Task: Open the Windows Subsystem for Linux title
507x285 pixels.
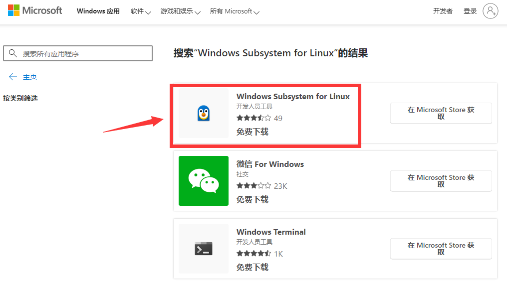Action: click(x=293, y=97)
